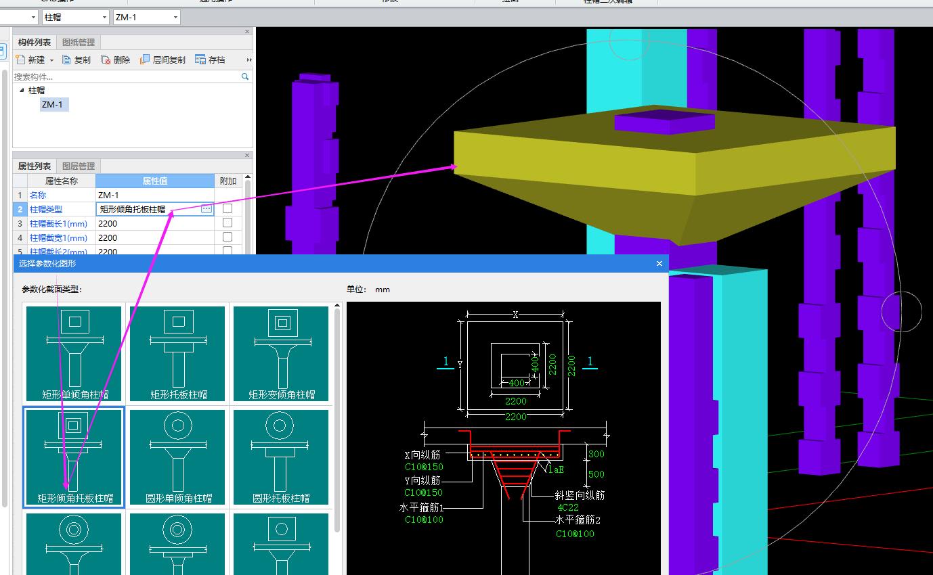The image size is (933, 575).
Task: Click 水平箍筋1 value C10@100 in diagram
Action: 423,520
